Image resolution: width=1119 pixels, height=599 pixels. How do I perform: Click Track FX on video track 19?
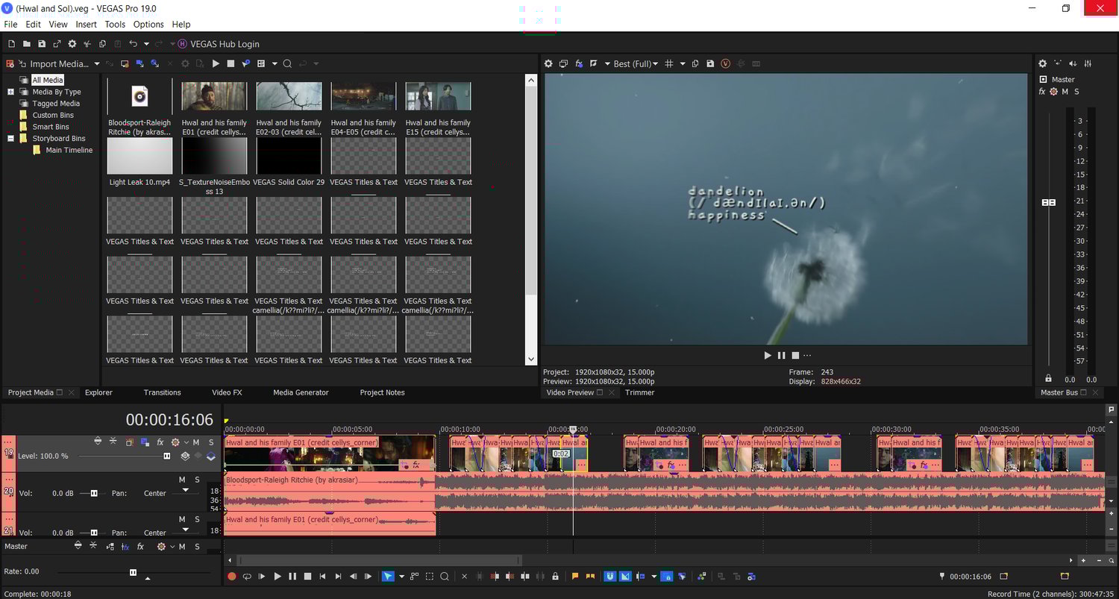point(160,442)
